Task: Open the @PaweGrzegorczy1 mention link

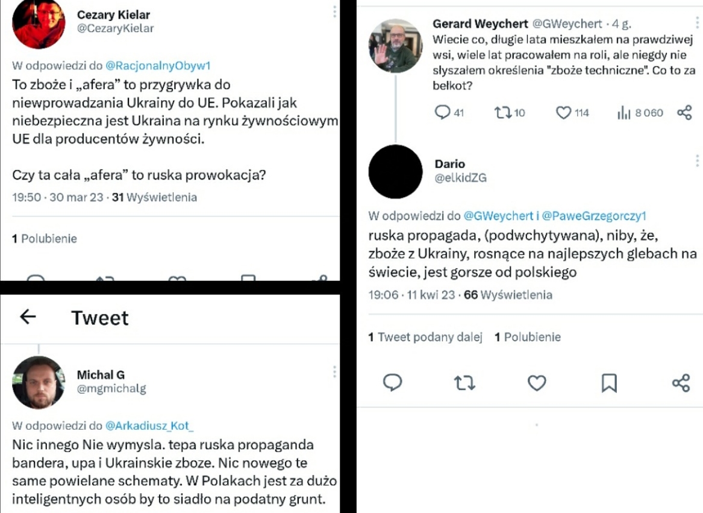Action: [594, 215]
